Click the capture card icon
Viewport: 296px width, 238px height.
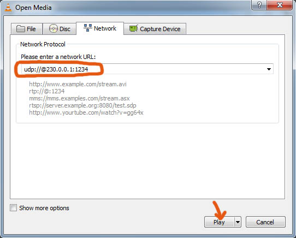pos(134,28)
